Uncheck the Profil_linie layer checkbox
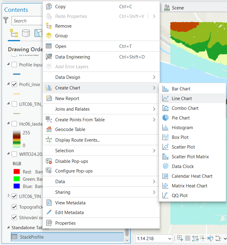The width and height of the screenshot is (227, 245). click(x=14, y=85)
